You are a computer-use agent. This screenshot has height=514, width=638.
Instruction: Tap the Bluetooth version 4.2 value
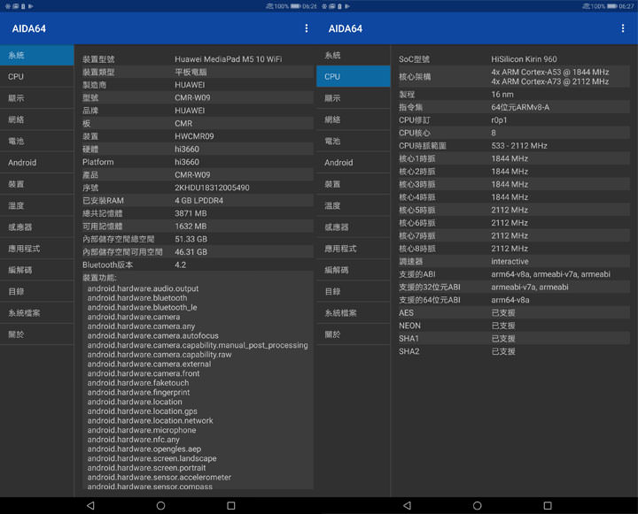[180, 265]
